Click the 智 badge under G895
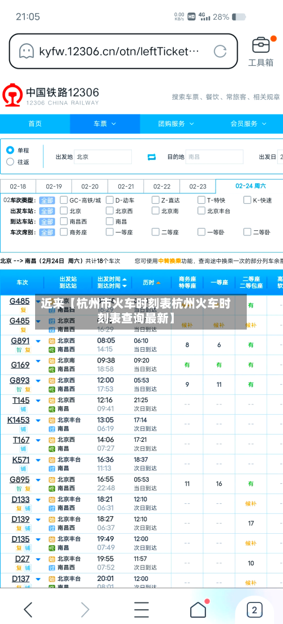Viewport: 283px width, 624px height. (x=19, y=488)
